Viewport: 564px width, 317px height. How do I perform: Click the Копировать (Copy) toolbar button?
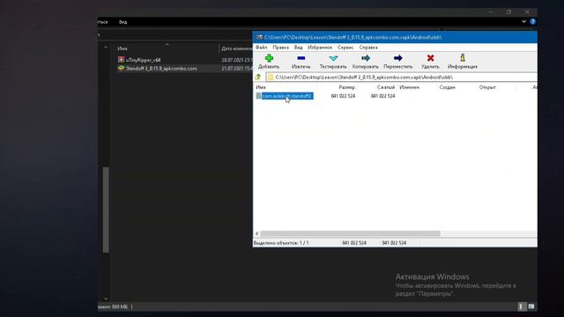(x=366, y=62)
